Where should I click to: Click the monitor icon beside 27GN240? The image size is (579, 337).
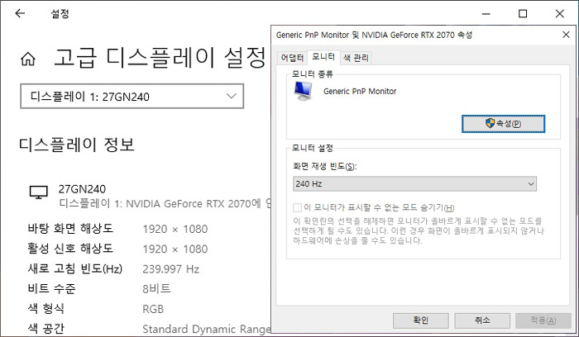38,192
